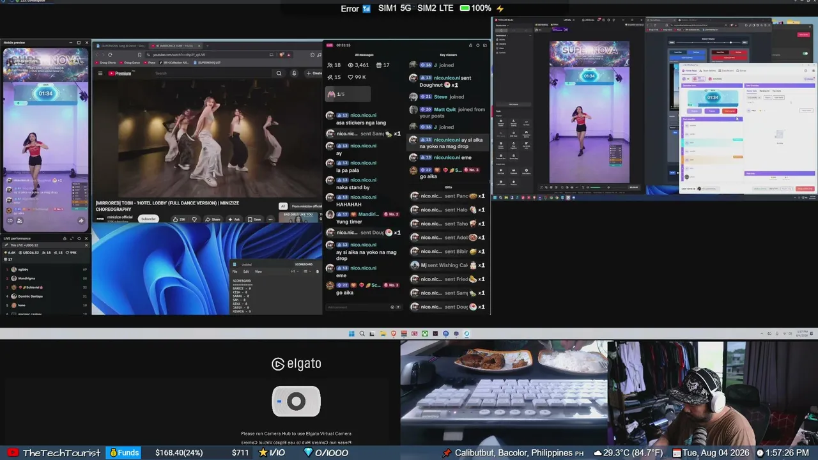Click the YouTube search magnifier button
The width and height of the screenshot is (818, 460).
pyautogui.click(x=279, y=73)
